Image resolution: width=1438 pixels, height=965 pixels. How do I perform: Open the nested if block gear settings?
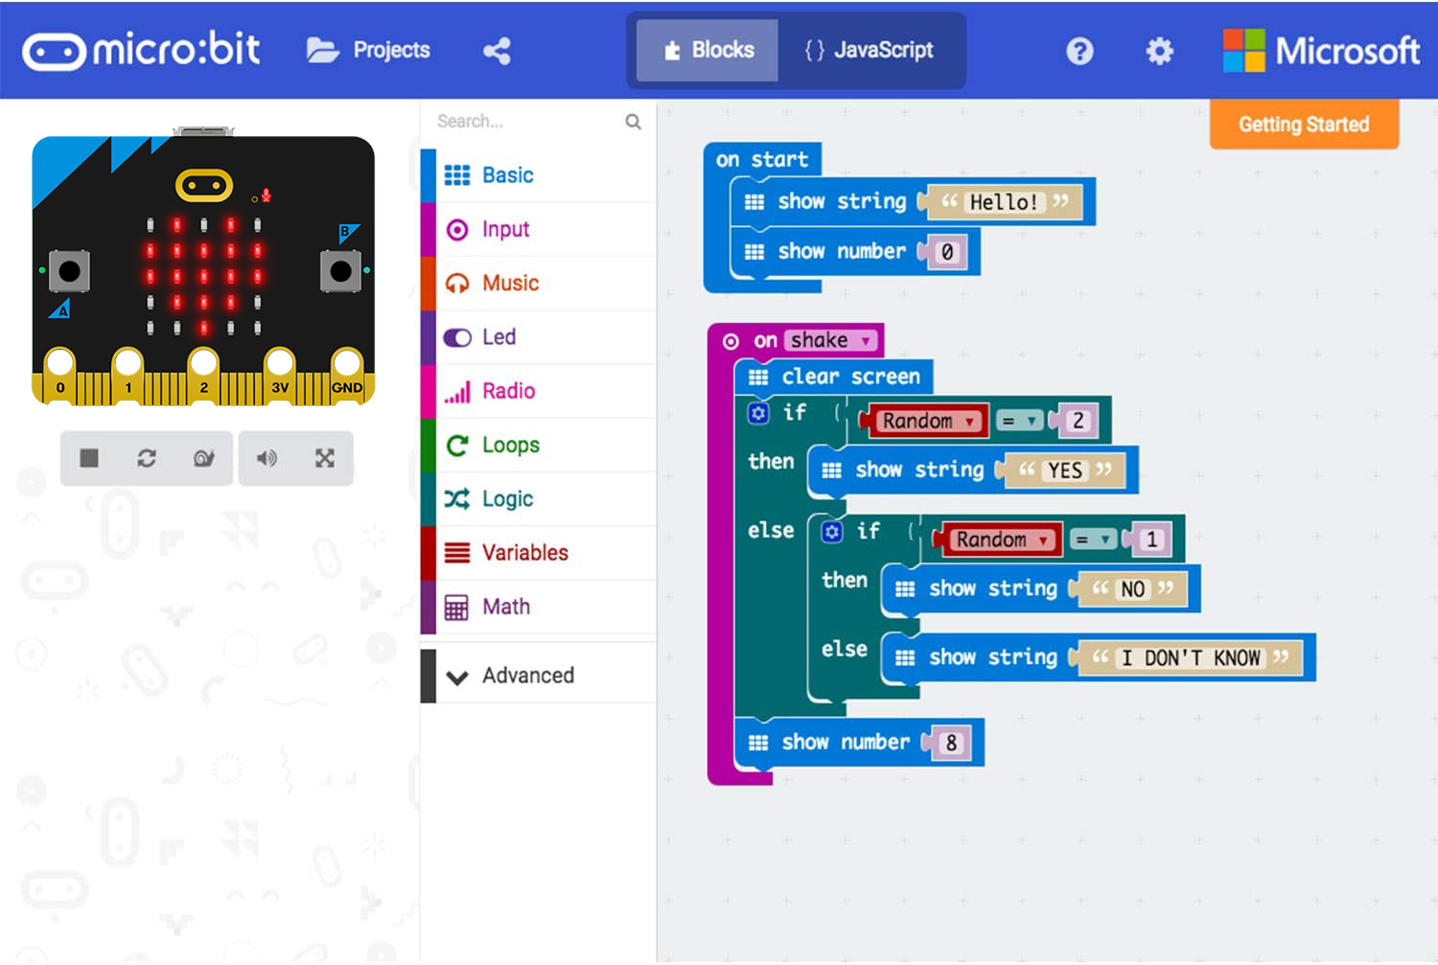click(832, 532)
